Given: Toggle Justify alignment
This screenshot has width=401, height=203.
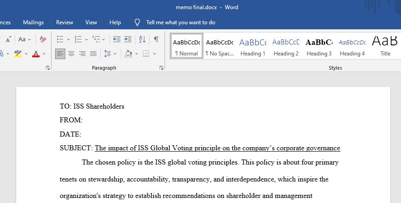Looking at the screenshot, I should [x=93, y=54].
